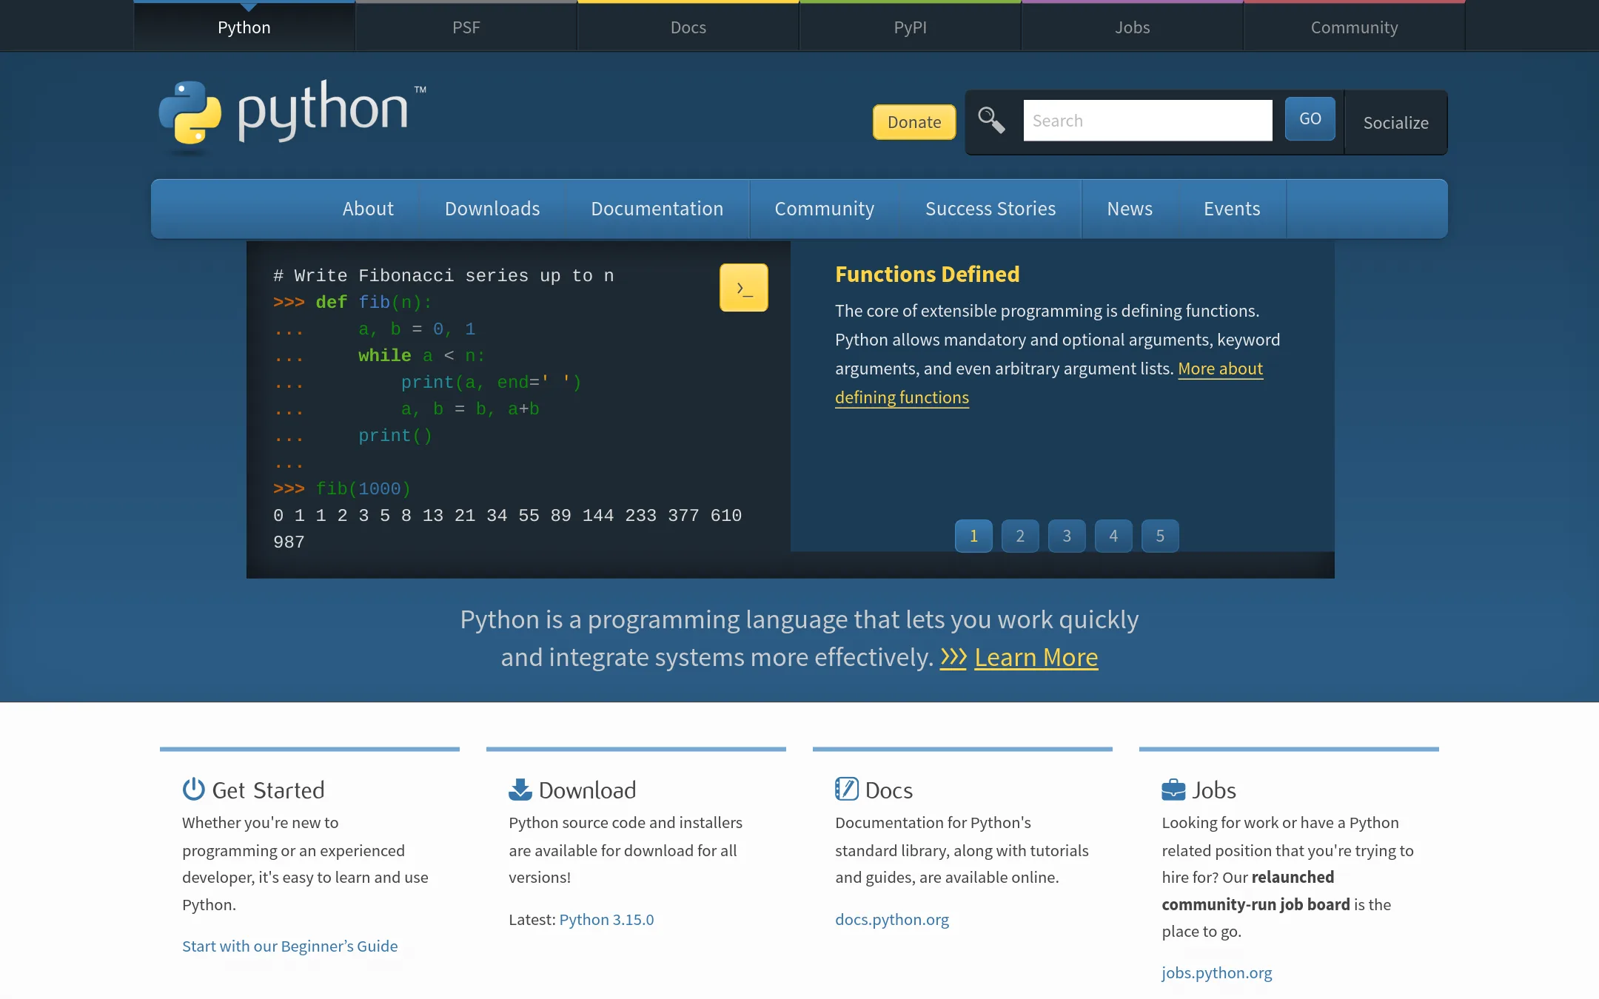1599x999 pixels.
Task: View carousel slide 5
Action: [1160, 536]
